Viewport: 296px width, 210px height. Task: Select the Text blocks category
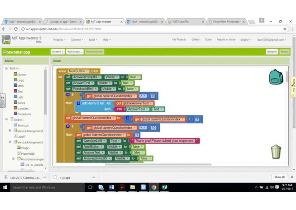point(18,91)
